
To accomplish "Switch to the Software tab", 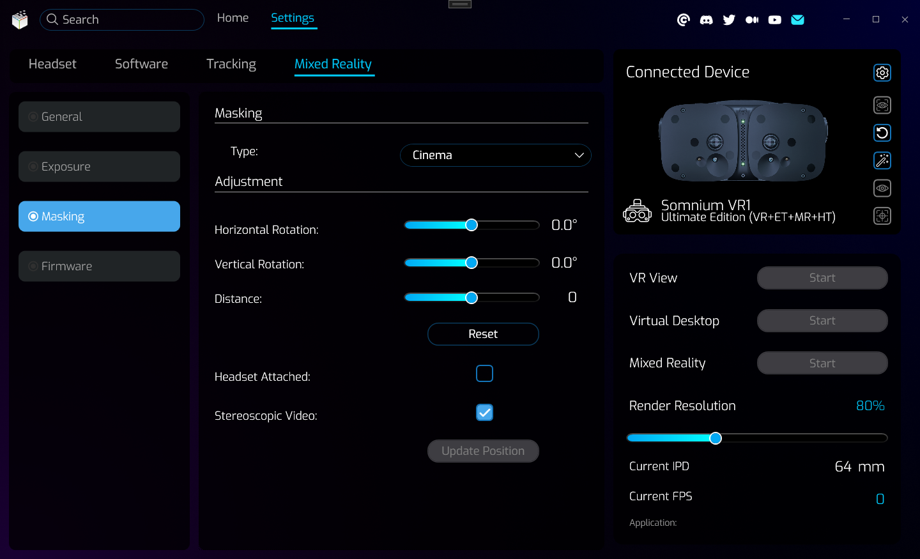I will (x=141, y=64).
